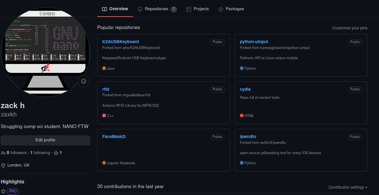379x195 pixels.
Task: Open the Packages tab
Action: pyautogui.click(x=234, y=9)
